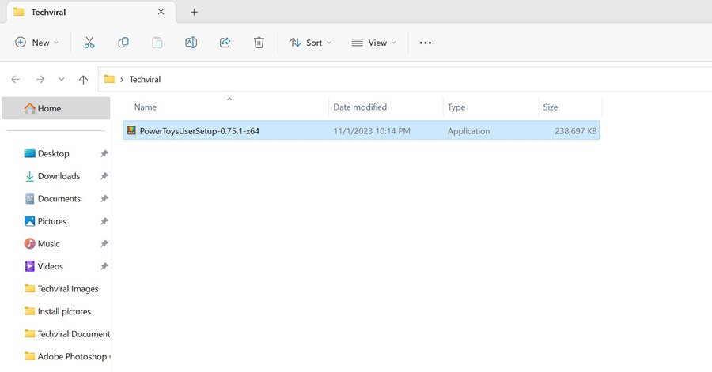712x372 pixels.
Task: Sort by the Type column header
Action: tap(456, 107)
